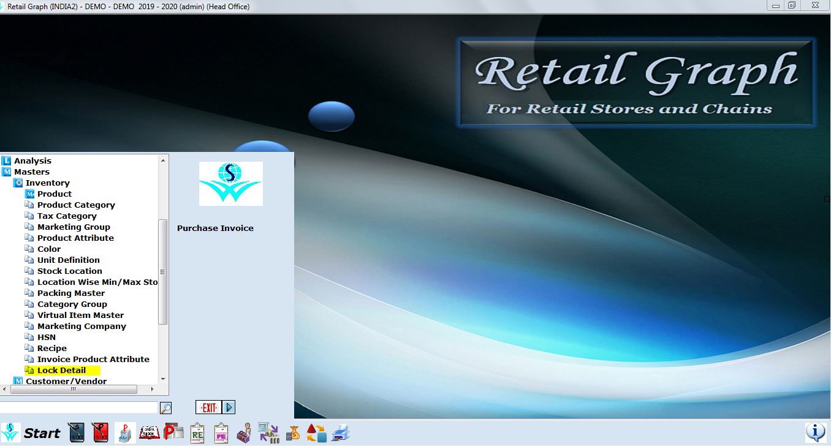
Task: Open the PE clipboard icon
Action: pyautogui.click(x=221, y=433)
